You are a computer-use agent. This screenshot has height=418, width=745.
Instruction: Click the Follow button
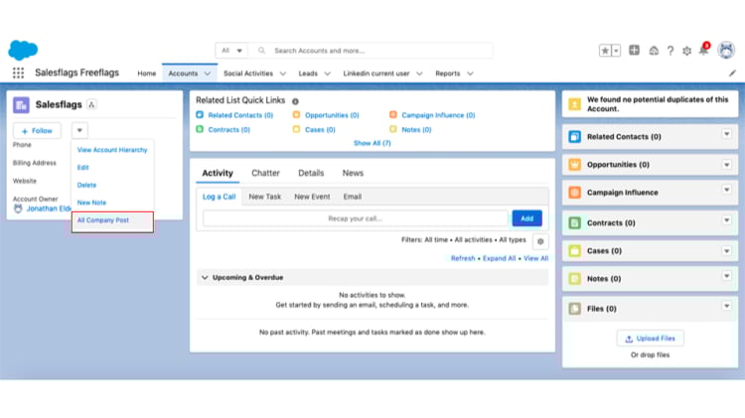[37, 131]
